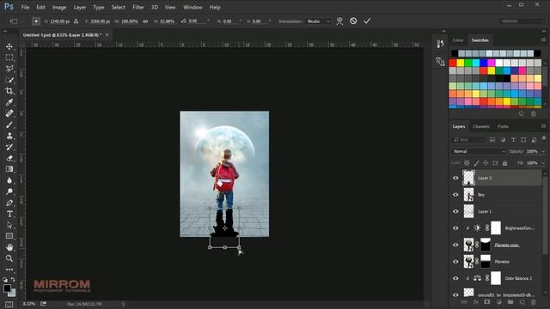Open the Filter menu
This screenshot has width=550, height=309.
coord(138,7)
